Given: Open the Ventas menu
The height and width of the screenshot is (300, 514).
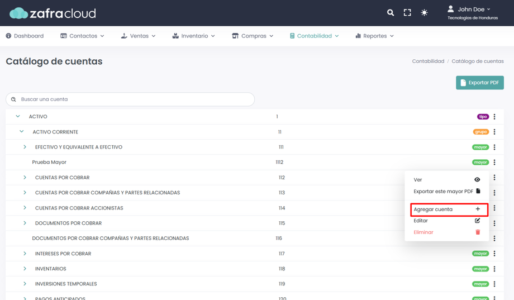Looking at the screenshot, I should 138,36.
